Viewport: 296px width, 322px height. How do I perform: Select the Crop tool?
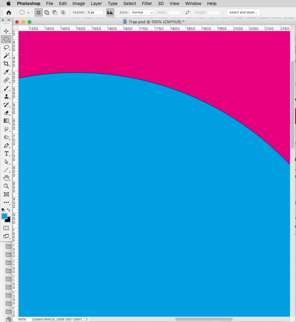(6, 64)
